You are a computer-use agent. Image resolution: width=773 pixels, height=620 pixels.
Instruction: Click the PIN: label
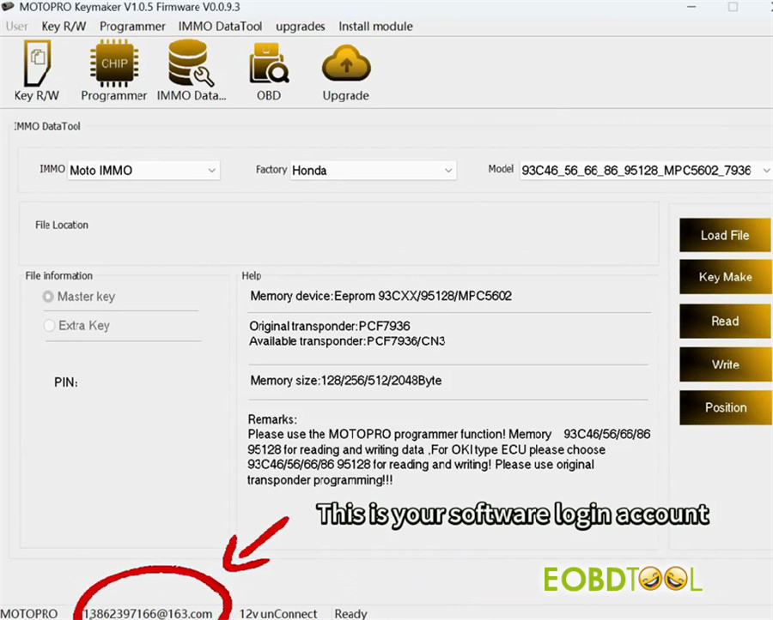point(66,382)
